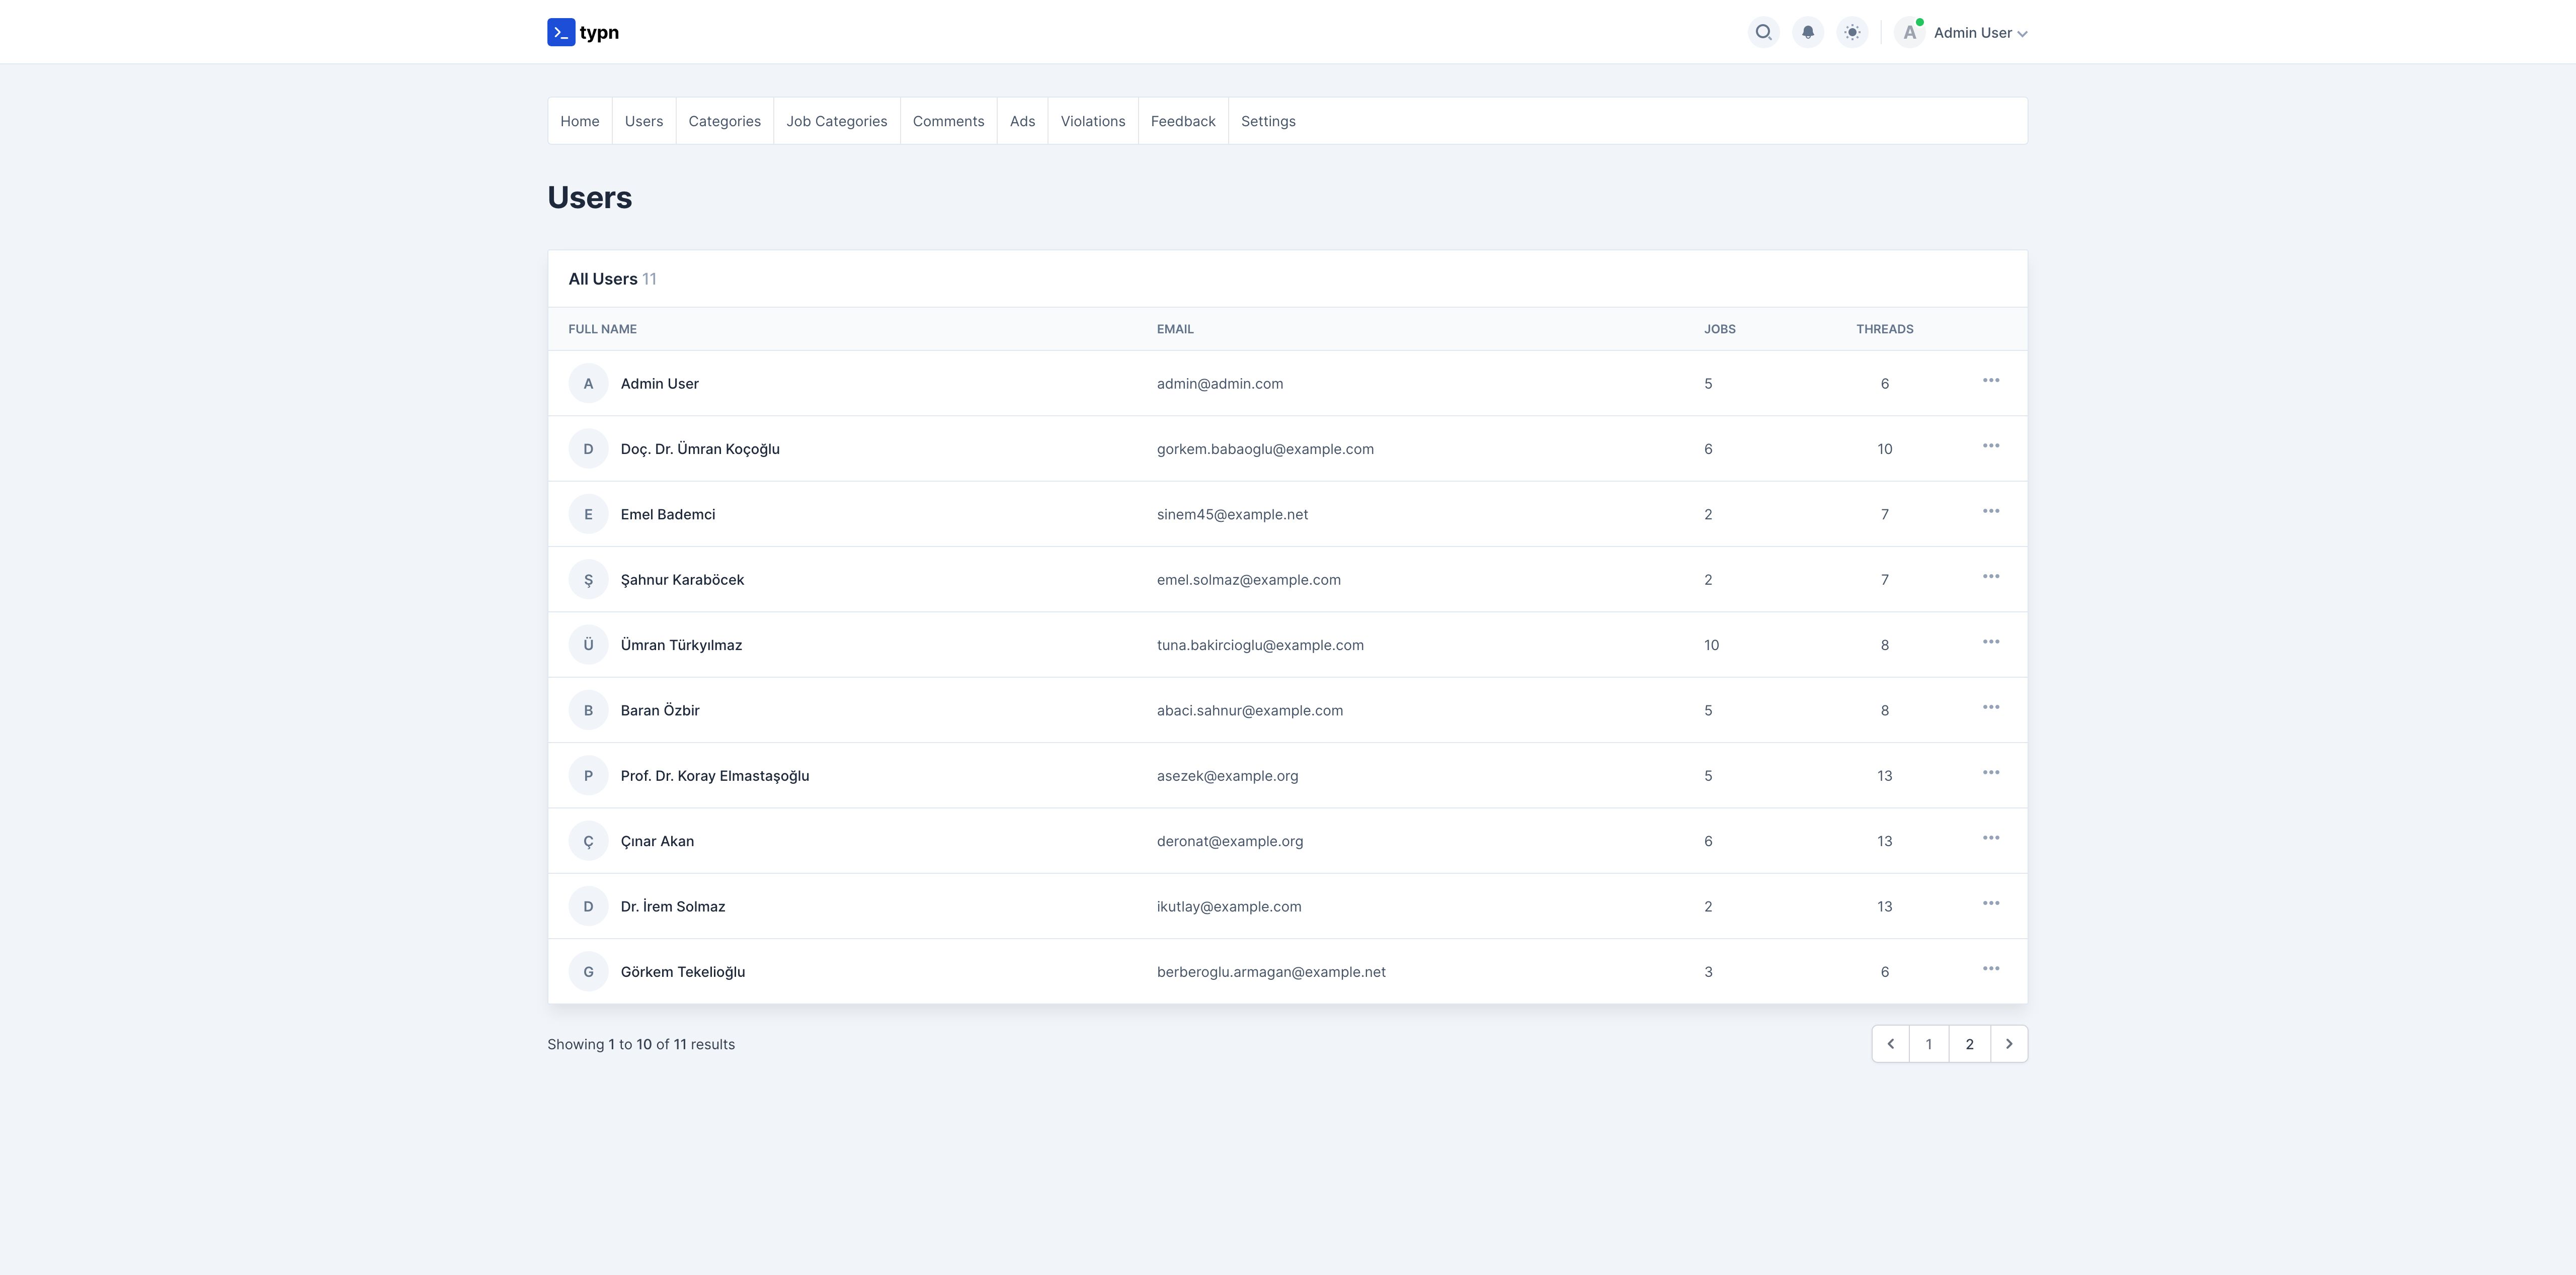
Task: Switch to Job Categories tab
Action: pos(836,121)
